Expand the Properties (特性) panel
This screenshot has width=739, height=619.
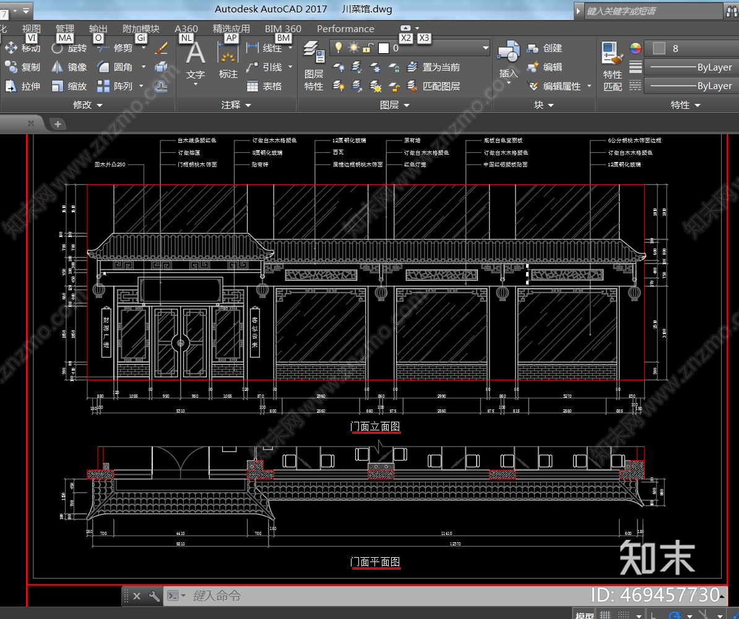click(686, 105)
